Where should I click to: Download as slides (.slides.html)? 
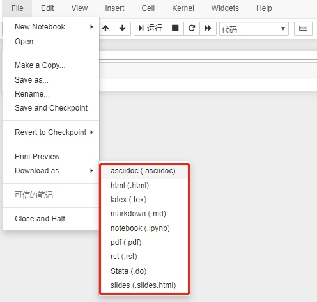[x=144, y=285]
